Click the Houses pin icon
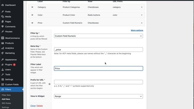 click(3, 31)
